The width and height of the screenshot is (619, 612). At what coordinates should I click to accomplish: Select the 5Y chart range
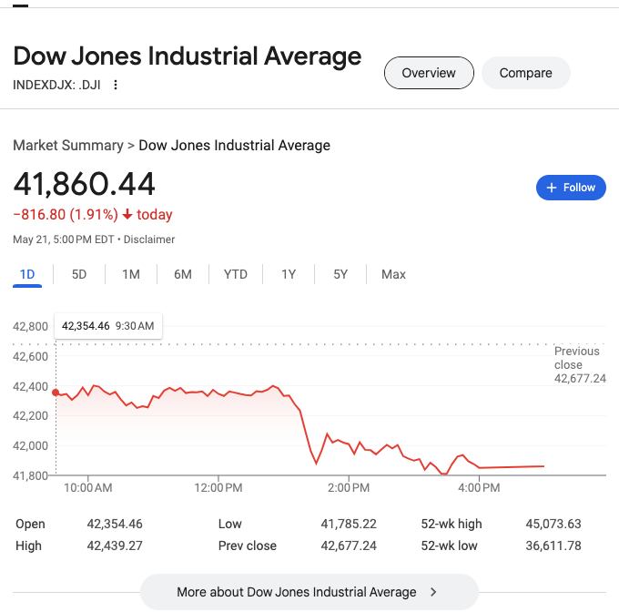tap(340, 274)
